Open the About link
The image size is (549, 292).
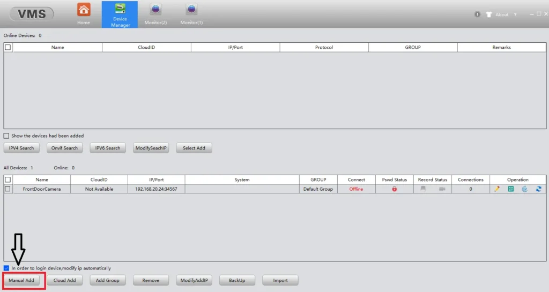tap(502, 14)
